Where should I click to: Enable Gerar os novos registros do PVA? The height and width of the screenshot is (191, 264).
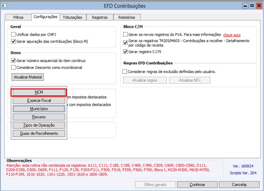pyautogui.click(x=125, y=35)
